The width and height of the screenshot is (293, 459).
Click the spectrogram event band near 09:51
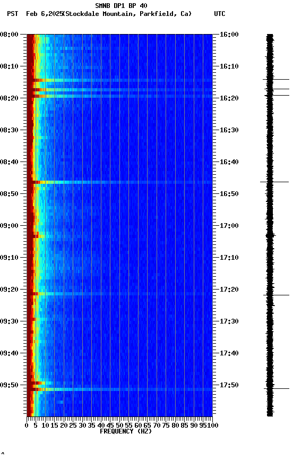tap(119, 389)
